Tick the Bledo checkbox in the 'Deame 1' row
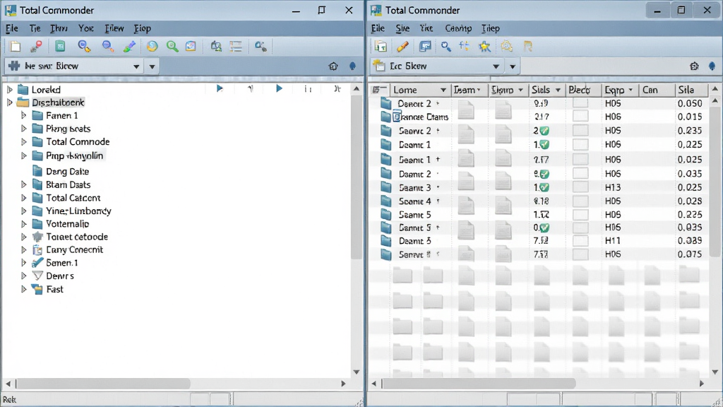Viewport: 723px width, 407px height. 580,144
